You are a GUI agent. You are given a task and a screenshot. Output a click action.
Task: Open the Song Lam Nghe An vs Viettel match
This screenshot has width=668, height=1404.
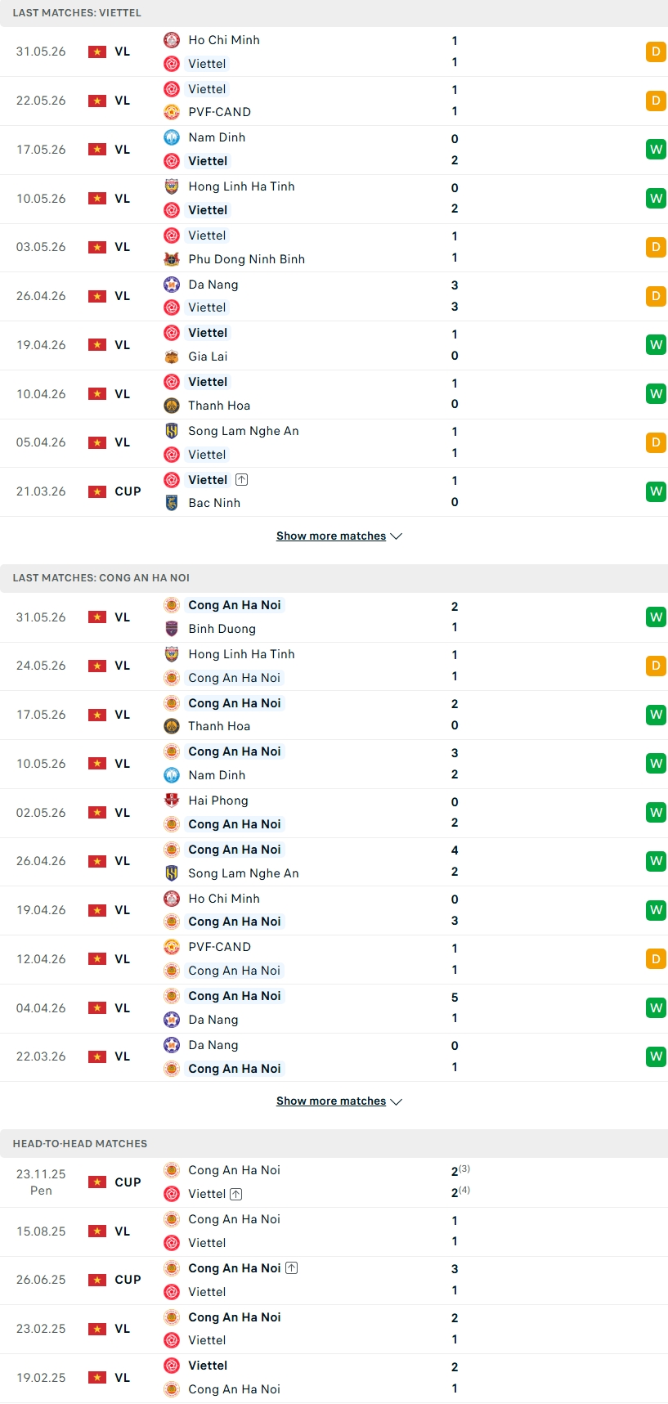tap(334, 443)
